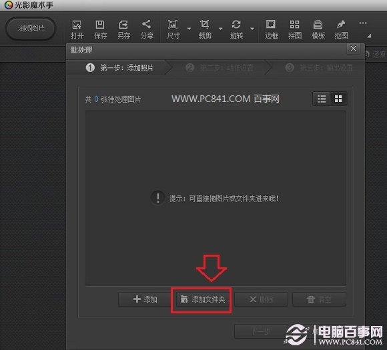This screenshot has height=350, width=387.
Task: Expand the 尺寸 size dropdown arrow
Action: tap(189, 29)
